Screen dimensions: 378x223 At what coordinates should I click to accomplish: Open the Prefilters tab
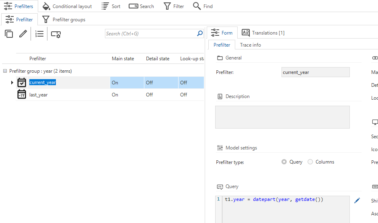18,6
